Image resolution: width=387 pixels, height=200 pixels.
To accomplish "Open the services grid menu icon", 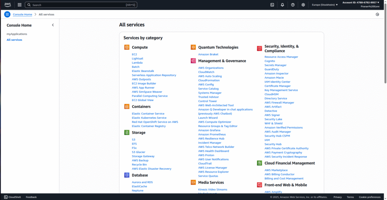I will [20, 5].
